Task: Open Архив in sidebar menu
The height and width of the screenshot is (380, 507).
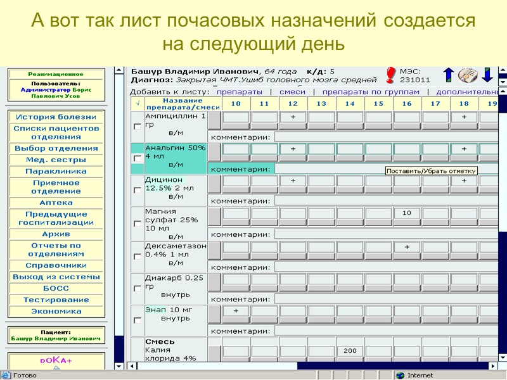Action: [56, 234]
